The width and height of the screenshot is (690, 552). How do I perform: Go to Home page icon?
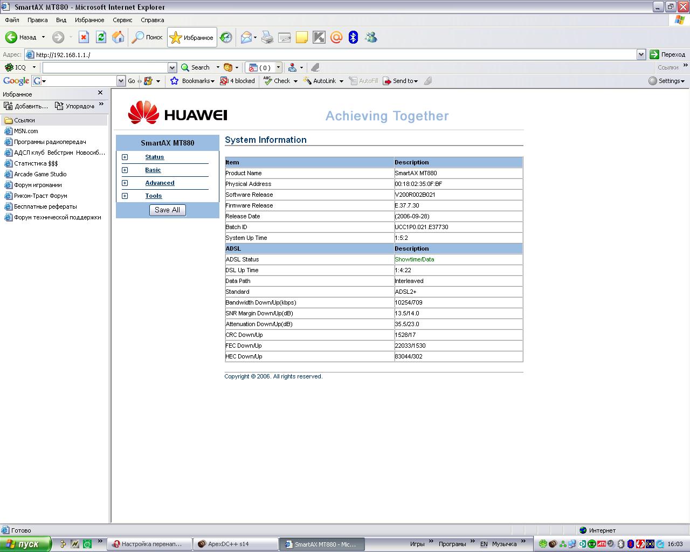coord(118,37)
